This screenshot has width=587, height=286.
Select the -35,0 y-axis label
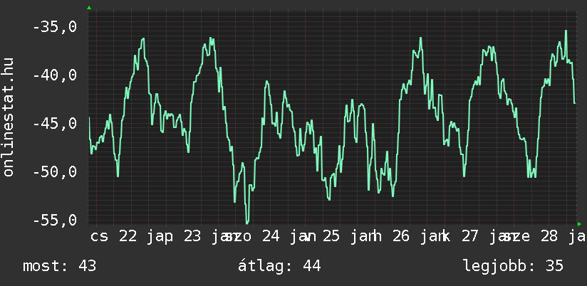coord(56,27)
